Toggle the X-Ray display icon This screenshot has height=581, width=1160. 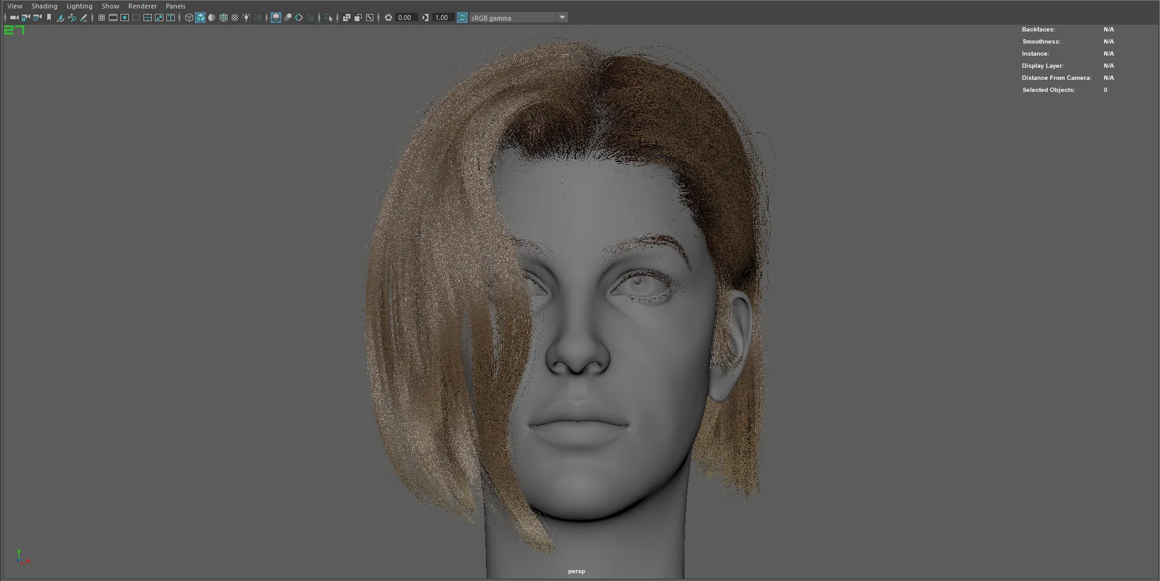tap(347, 18)
